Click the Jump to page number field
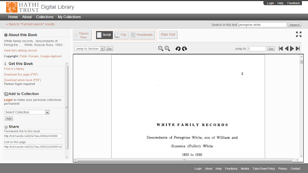Image resolution: width=308 pixels, height=173 pixels. (x=257, y=49)
